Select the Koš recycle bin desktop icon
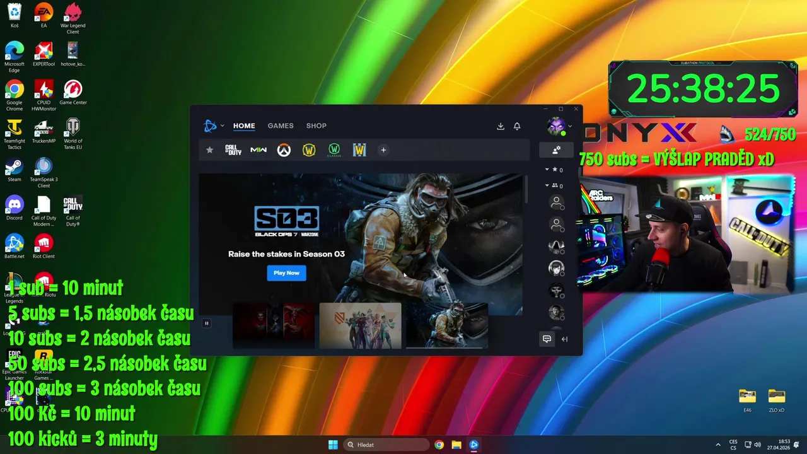Viewport: 807px width, 454px height. tap(15, 16)
